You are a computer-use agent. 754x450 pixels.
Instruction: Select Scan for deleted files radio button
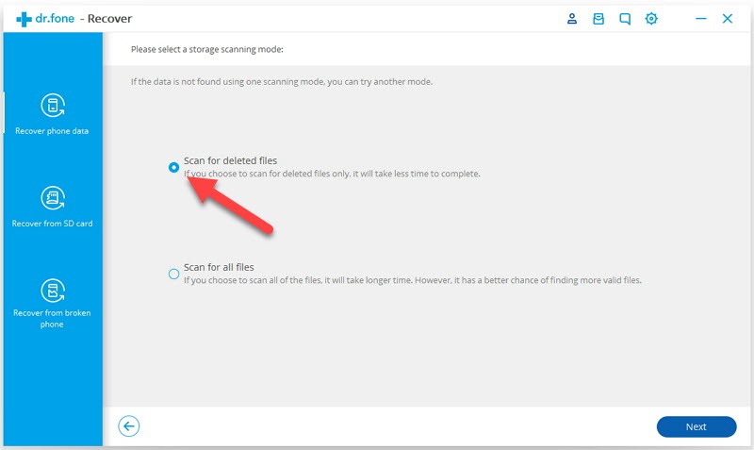coord(173,168)
